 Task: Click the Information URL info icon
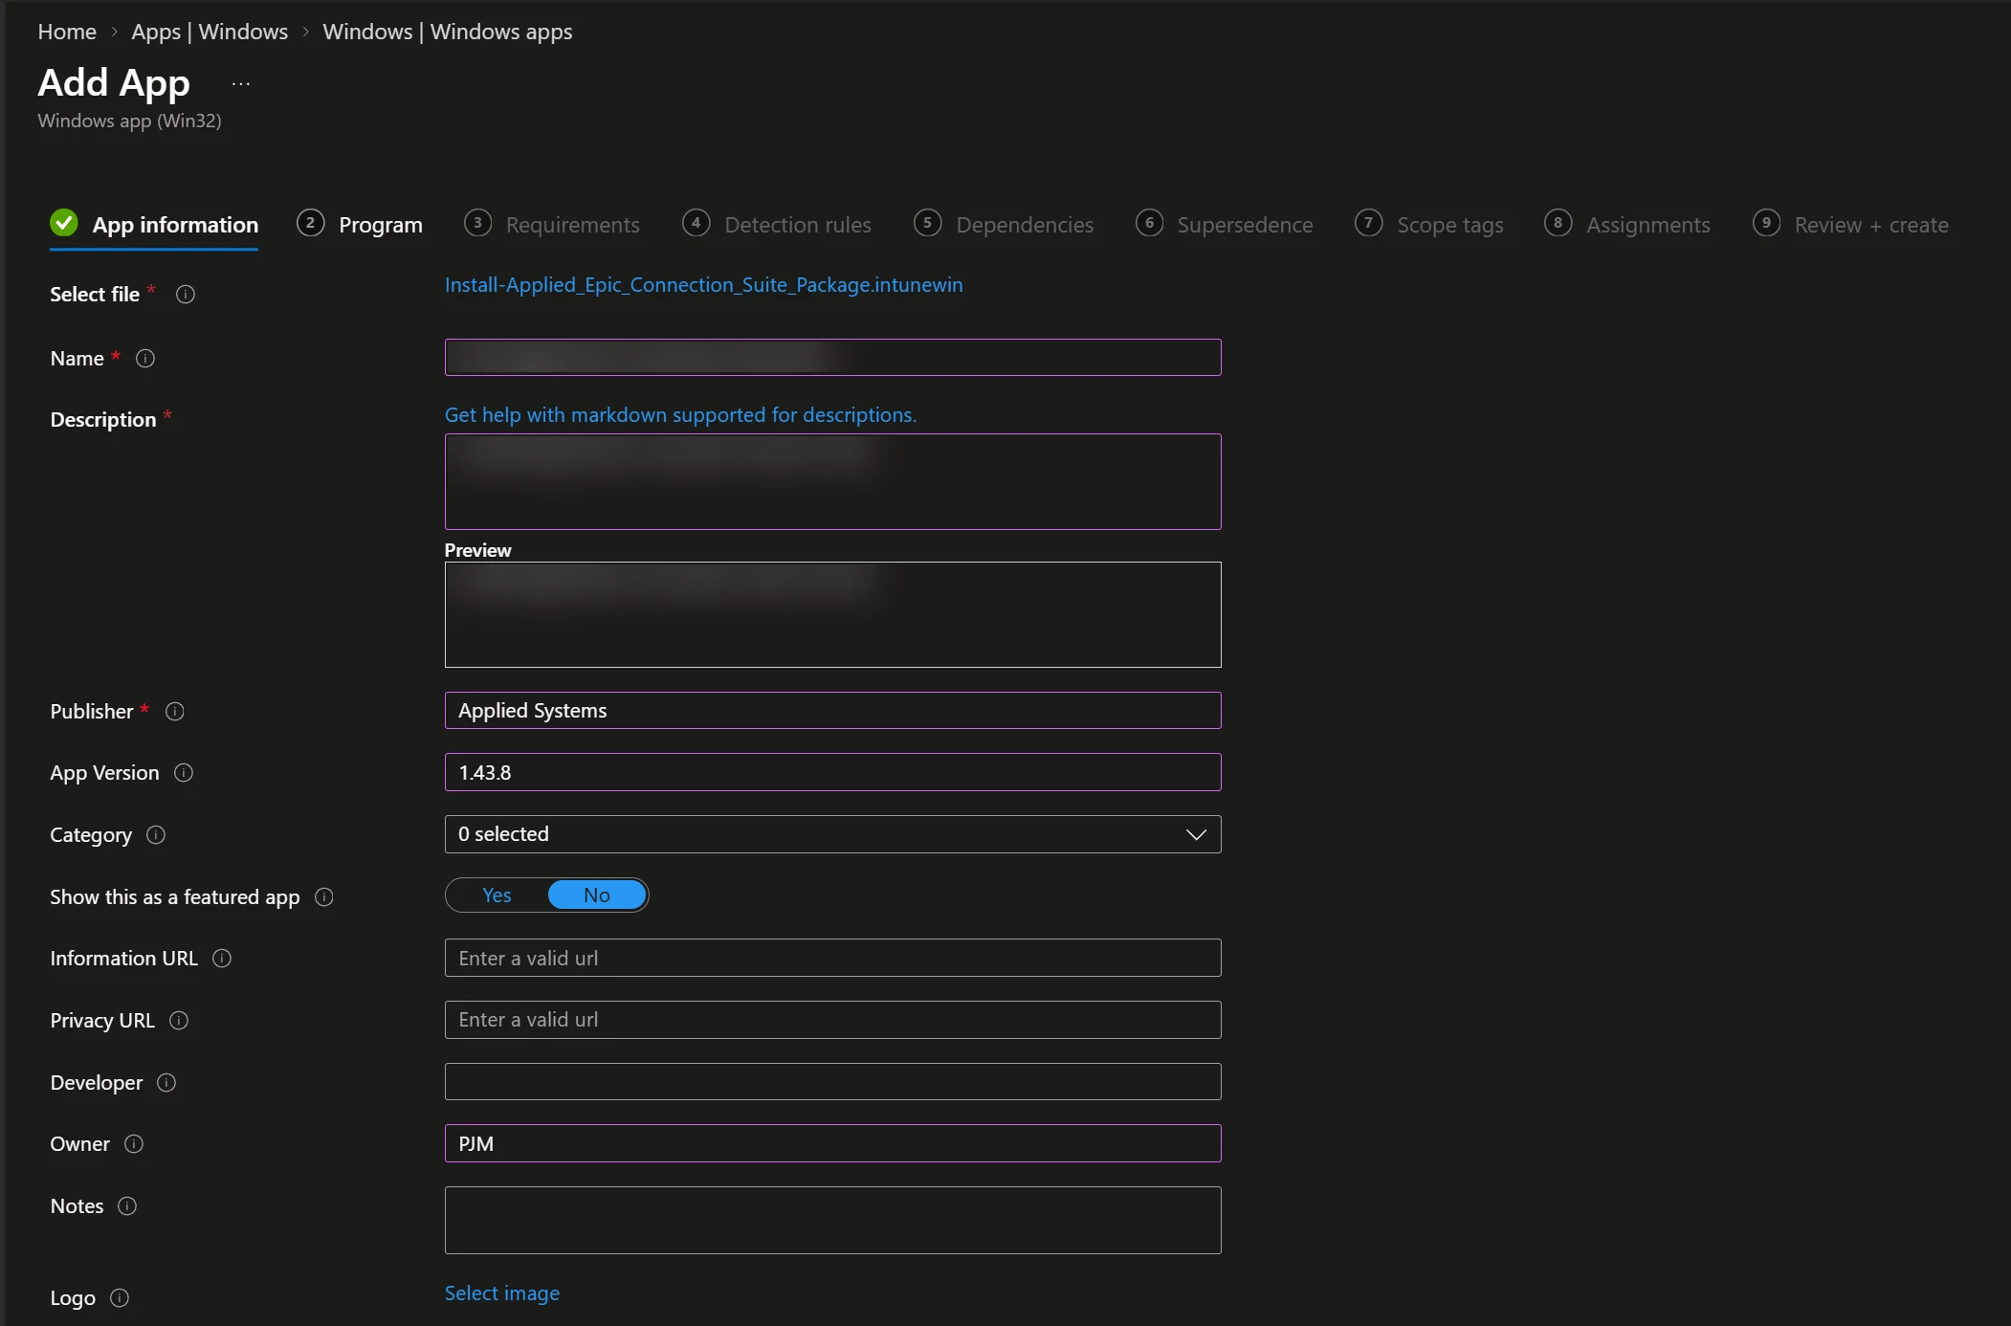point(222,959)
